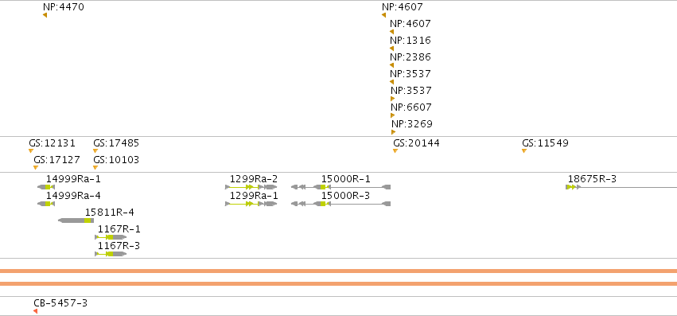Click the GS:11549 marker triangle
677x316 pixels.
tap(524, 151)
